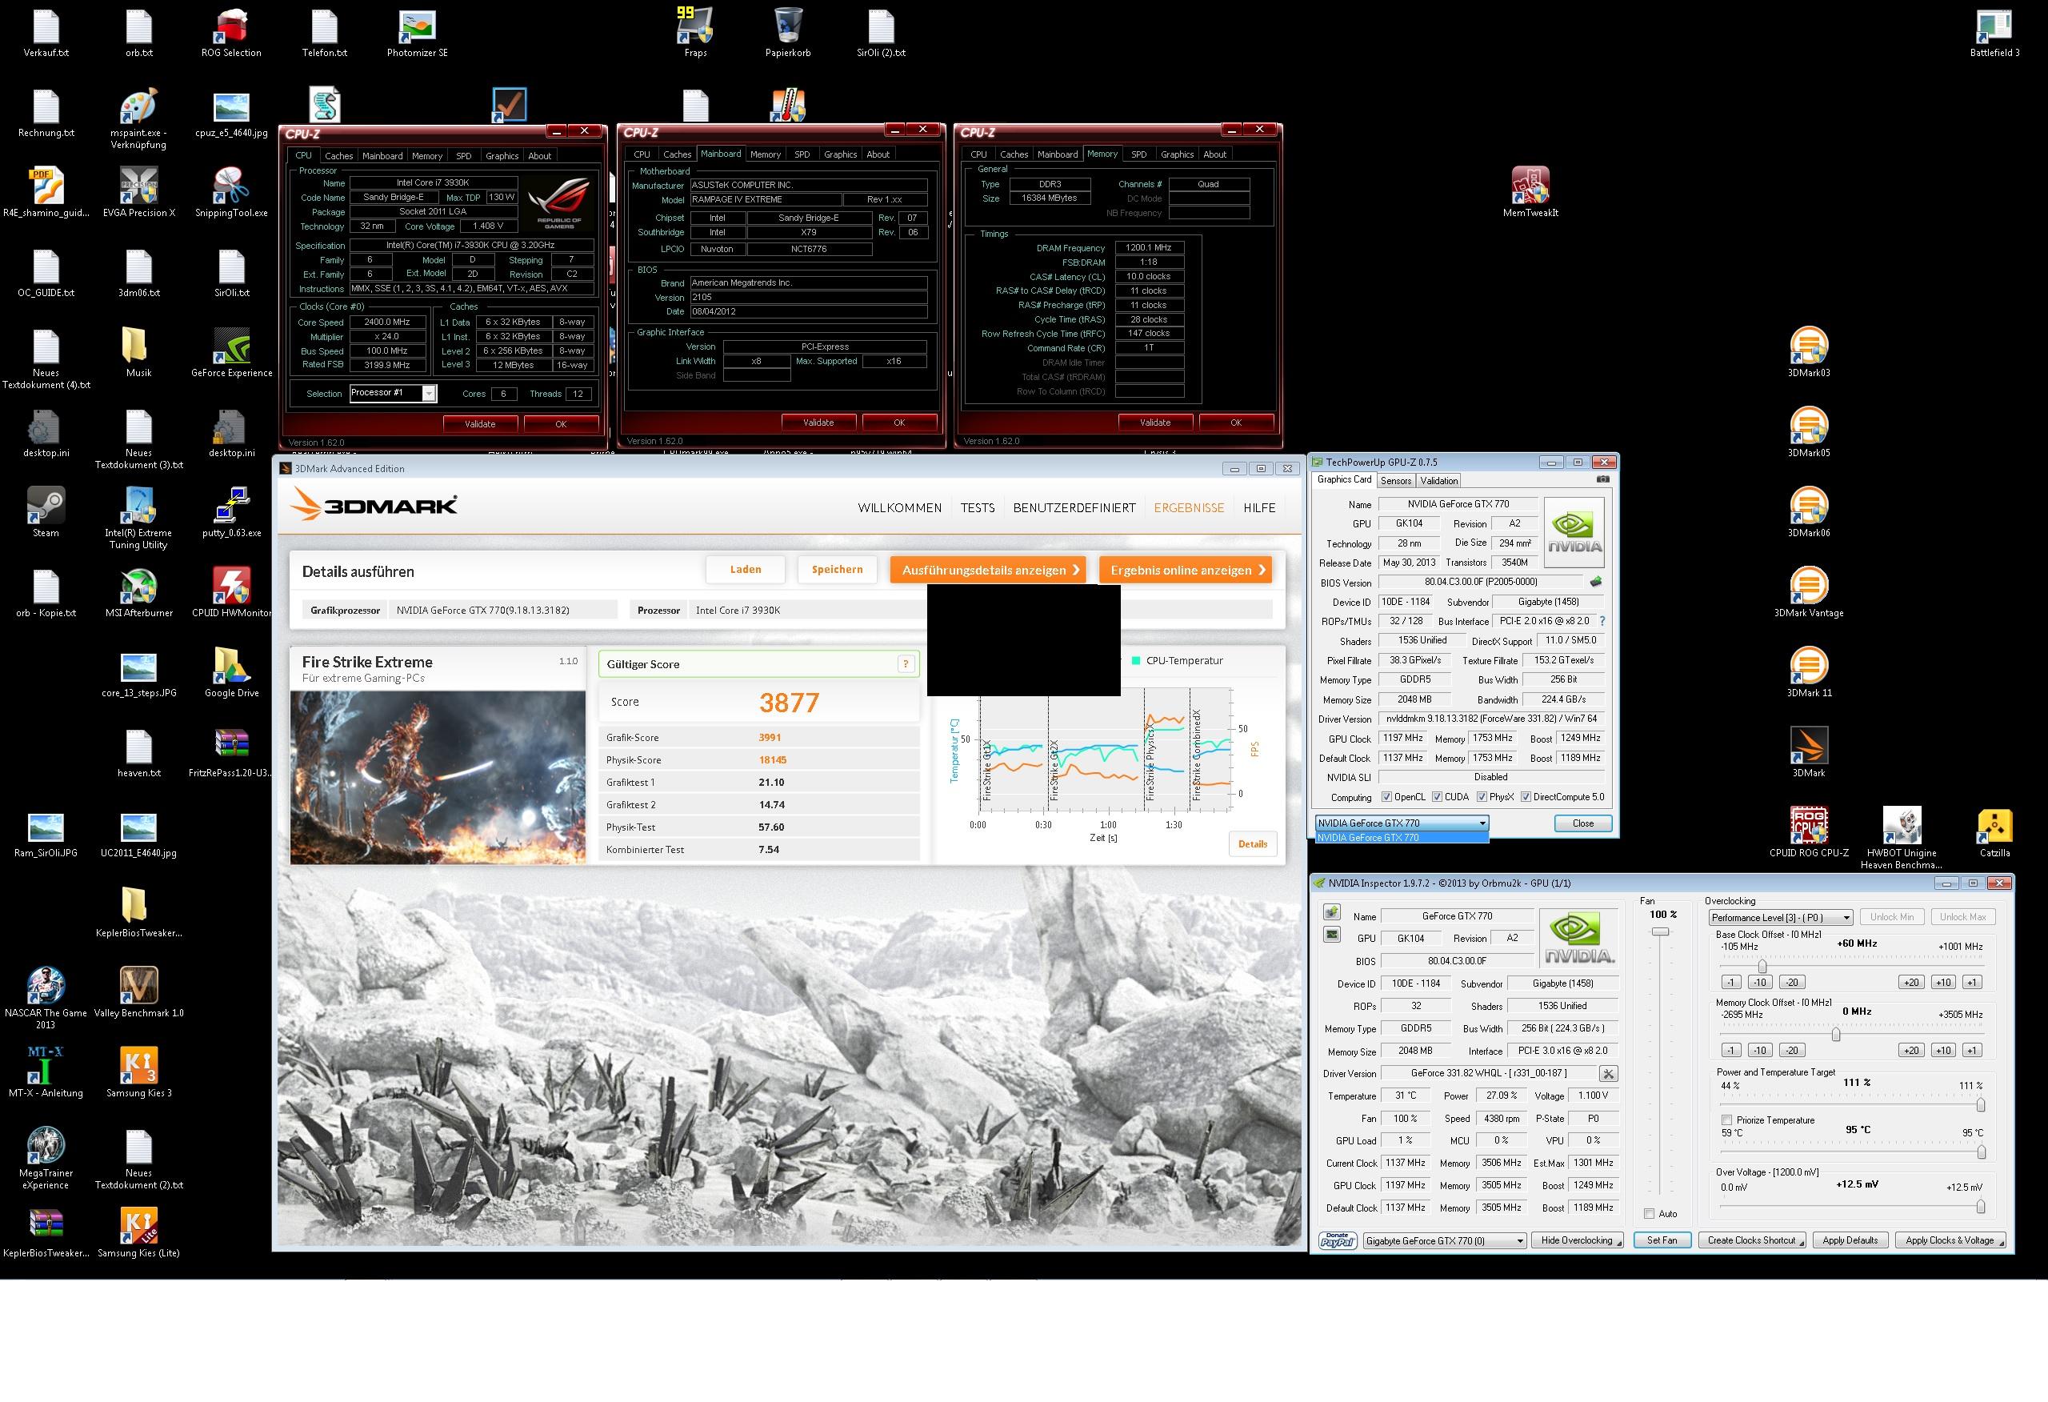
Task: Enable the Priorize Temperature checkbox
Action: coord(1726,1120)
